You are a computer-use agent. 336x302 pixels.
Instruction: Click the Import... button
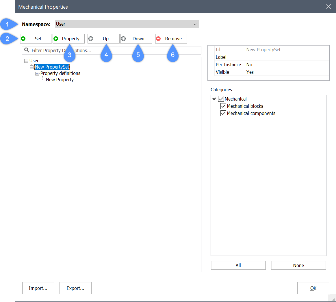pyautogui.click(x=38, y=288)
